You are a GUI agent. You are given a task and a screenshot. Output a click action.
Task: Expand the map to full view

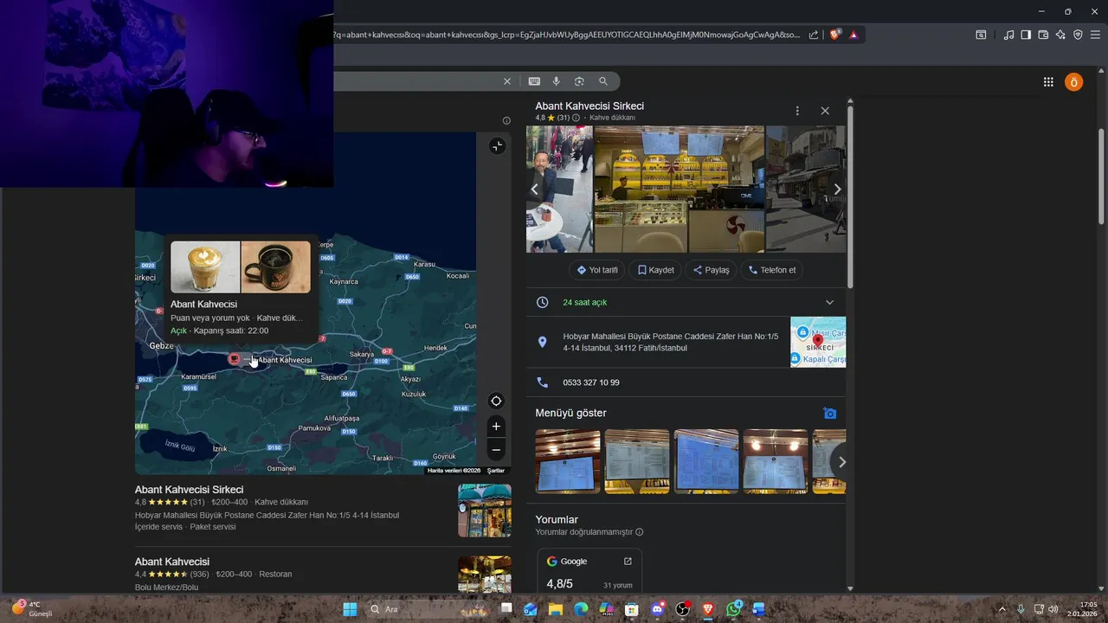(497, 146)
